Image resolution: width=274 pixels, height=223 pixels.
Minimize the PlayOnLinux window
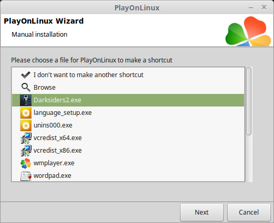point(251,8)
